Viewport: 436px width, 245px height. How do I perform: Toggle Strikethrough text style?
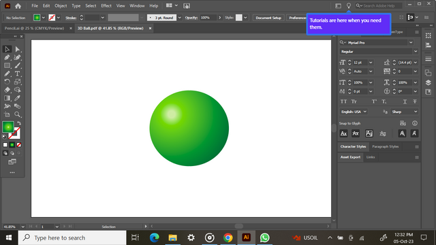pyautogui.click(x=415, y=101)
